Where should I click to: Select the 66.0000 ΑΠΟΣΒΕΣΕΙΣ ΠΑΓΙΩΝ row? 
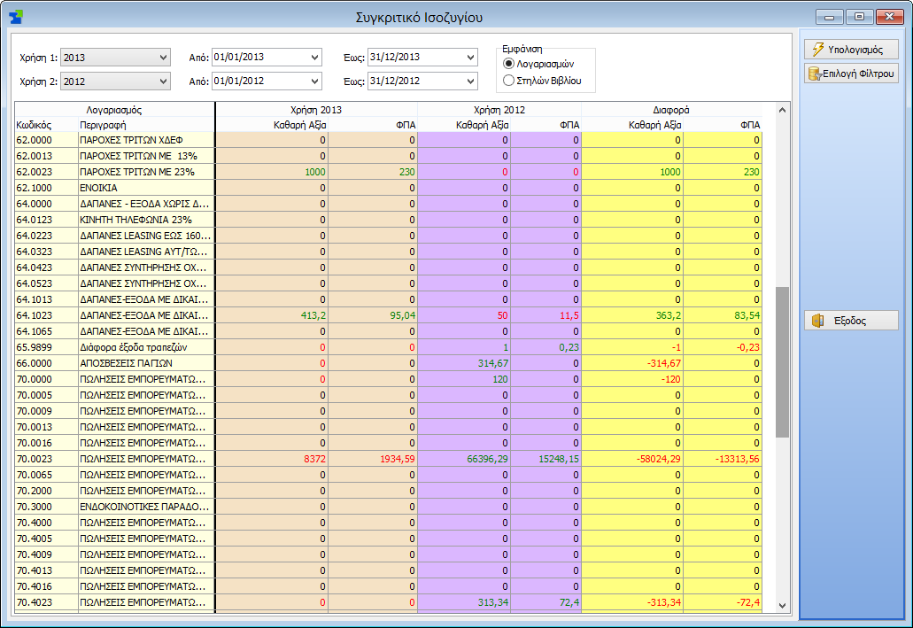[389, 363]
